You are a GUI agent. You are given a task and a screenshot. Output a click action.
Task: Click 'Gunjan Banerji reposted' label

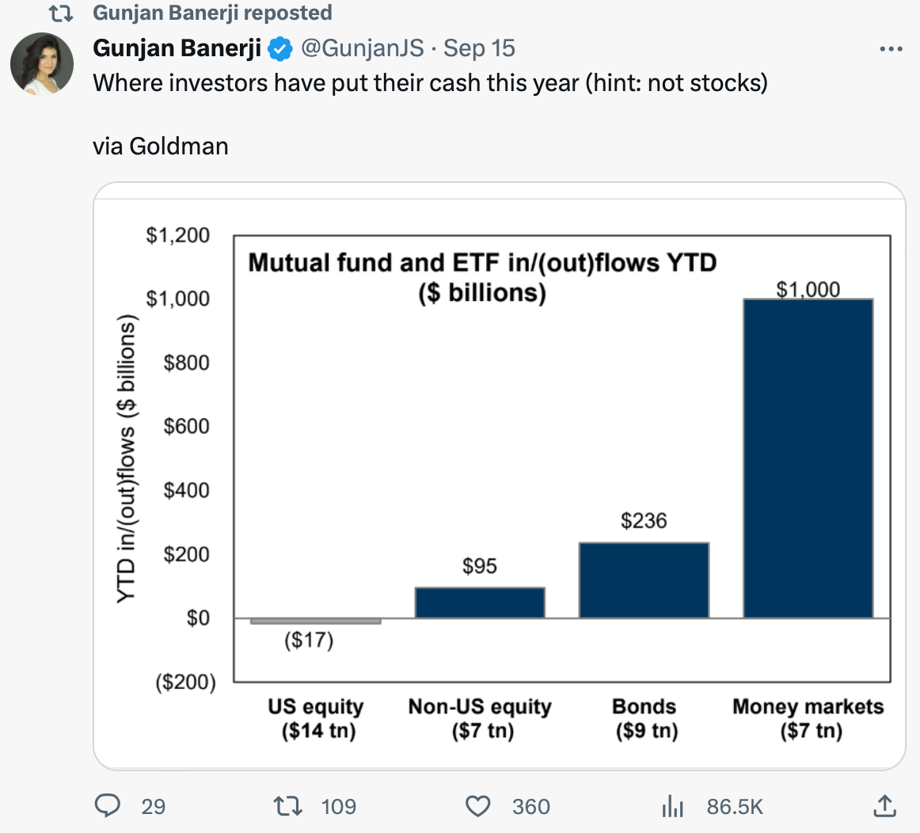[212, 13]
